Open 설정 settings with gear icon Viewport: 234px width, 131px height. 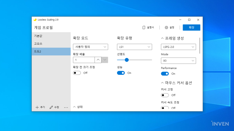click(170, 28)
